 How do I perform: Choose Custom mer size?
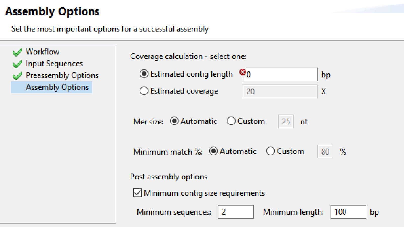(231, 121)
